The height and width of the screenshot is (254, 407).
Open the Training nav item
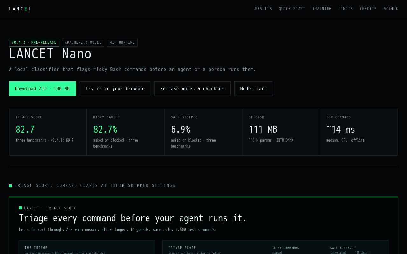tap(322, 9)
